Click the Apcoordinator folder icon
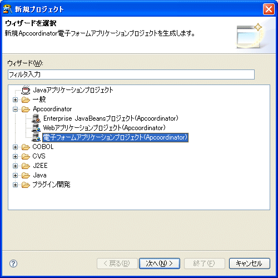This screenshot has width=278, height=278. click(x=26, y=109)
